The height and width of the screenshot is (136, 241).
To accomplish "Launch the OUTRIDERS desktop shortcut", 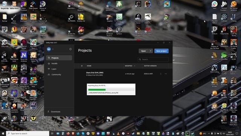I will click(x=72, y=18).
